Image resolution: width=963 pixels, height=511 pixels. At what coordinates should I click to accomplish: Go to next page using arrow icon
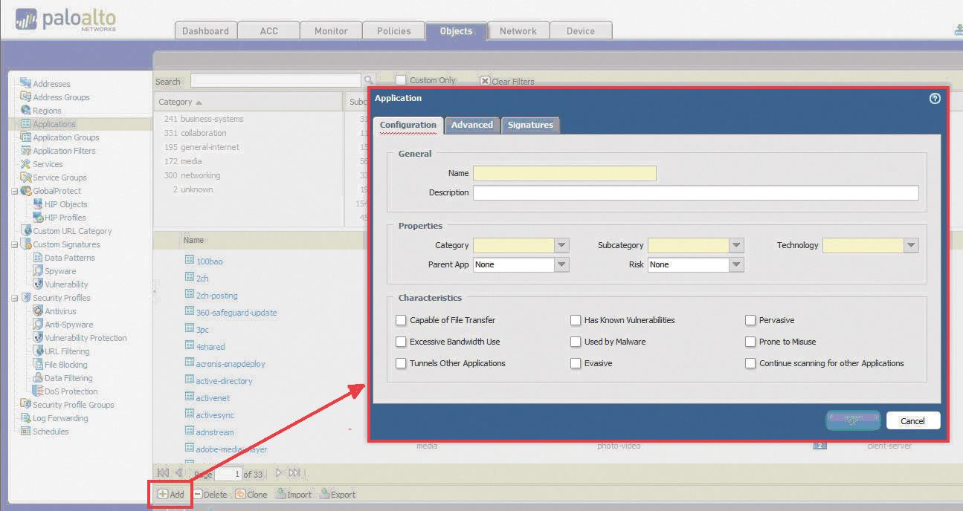point(279,473)
